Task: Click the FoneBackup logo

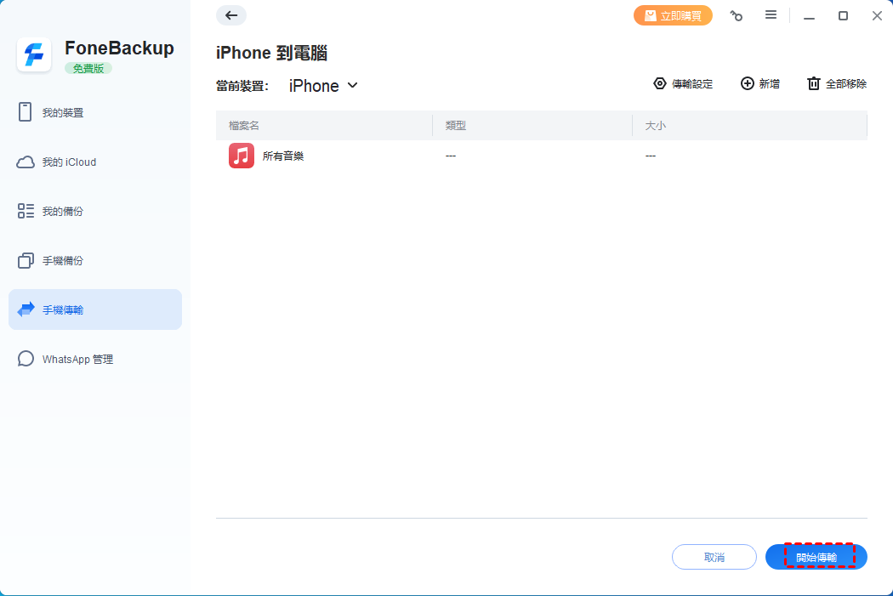Action: point(34,55)
